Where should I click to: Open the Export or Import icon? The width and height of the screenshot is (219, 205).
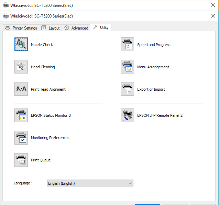coord(127,89)
